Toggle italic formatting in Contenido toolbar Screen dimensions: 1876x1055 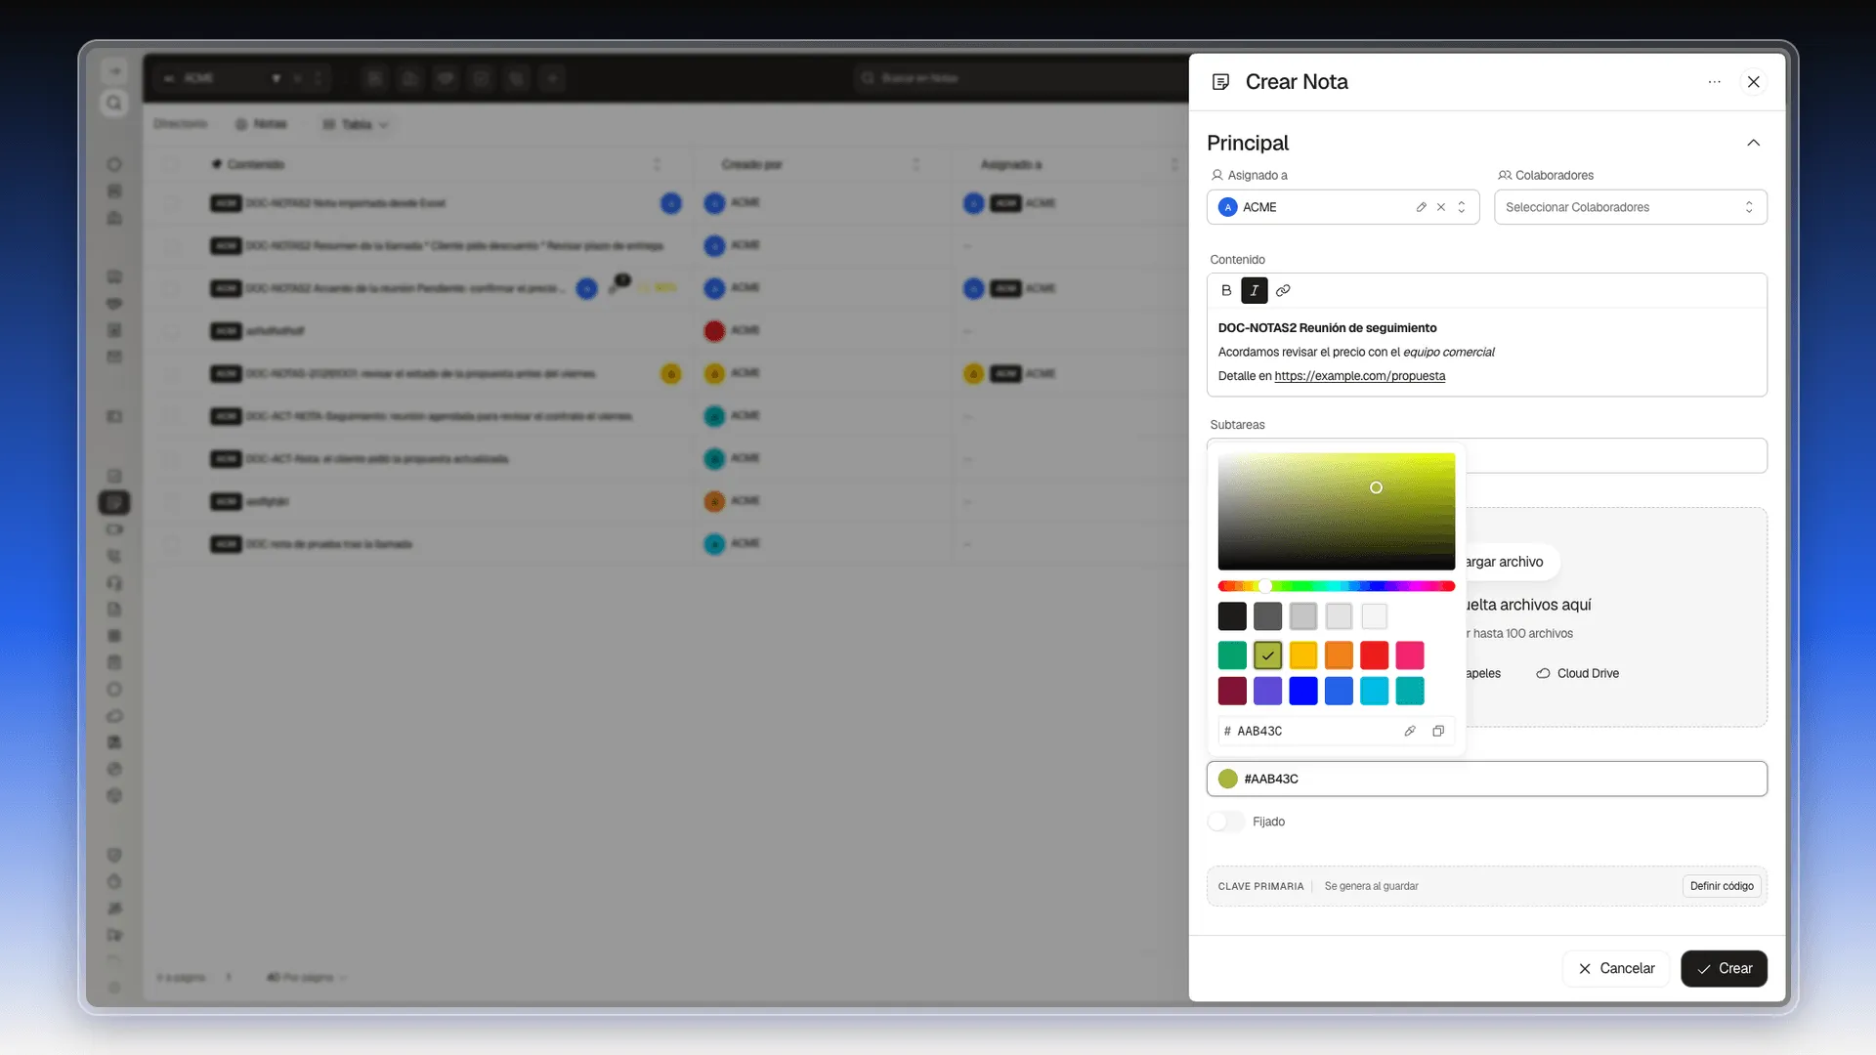pyautogui.click(x=1255, y=290)
